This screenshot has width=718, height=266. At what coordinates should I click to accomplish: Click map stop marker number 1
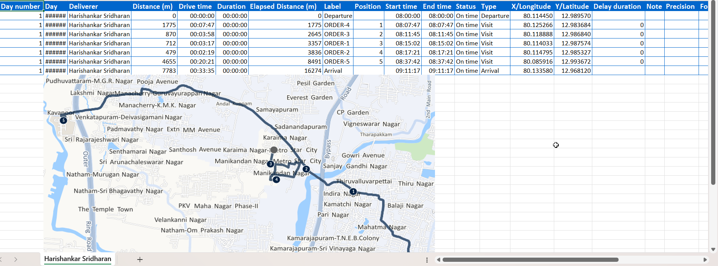click(353, 191)
